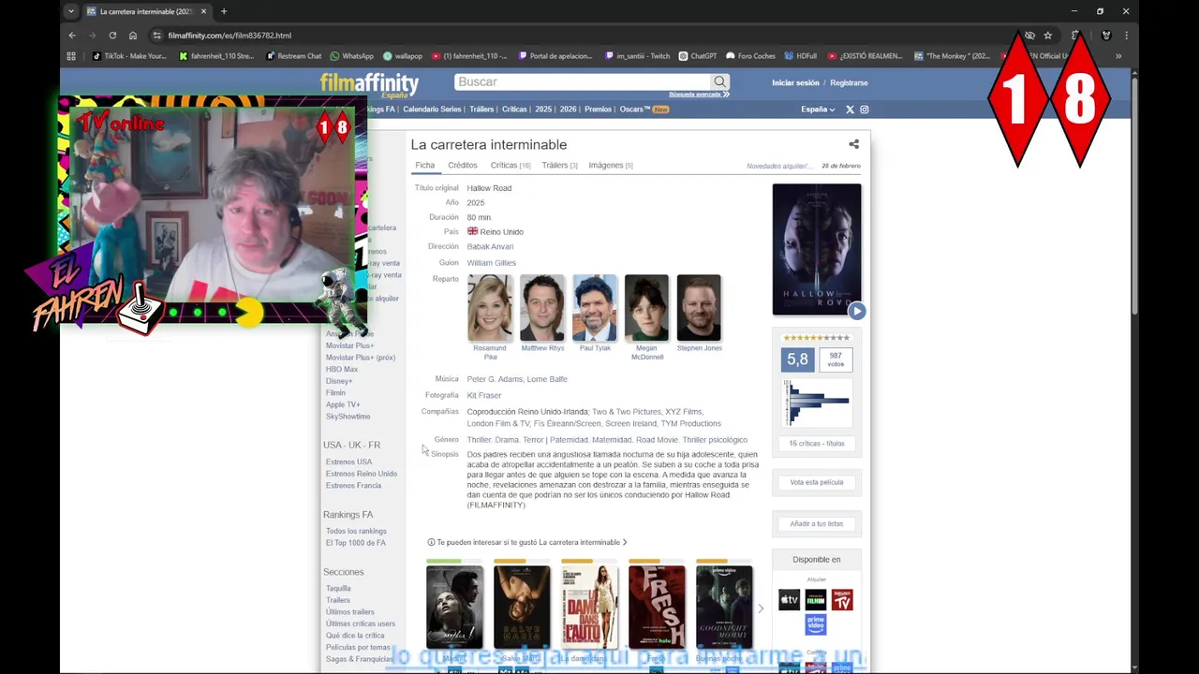Viewport: 1199px width, 674px height.
Task: Open Búsqueda avanzada link
Action: (x=698, y=95)
